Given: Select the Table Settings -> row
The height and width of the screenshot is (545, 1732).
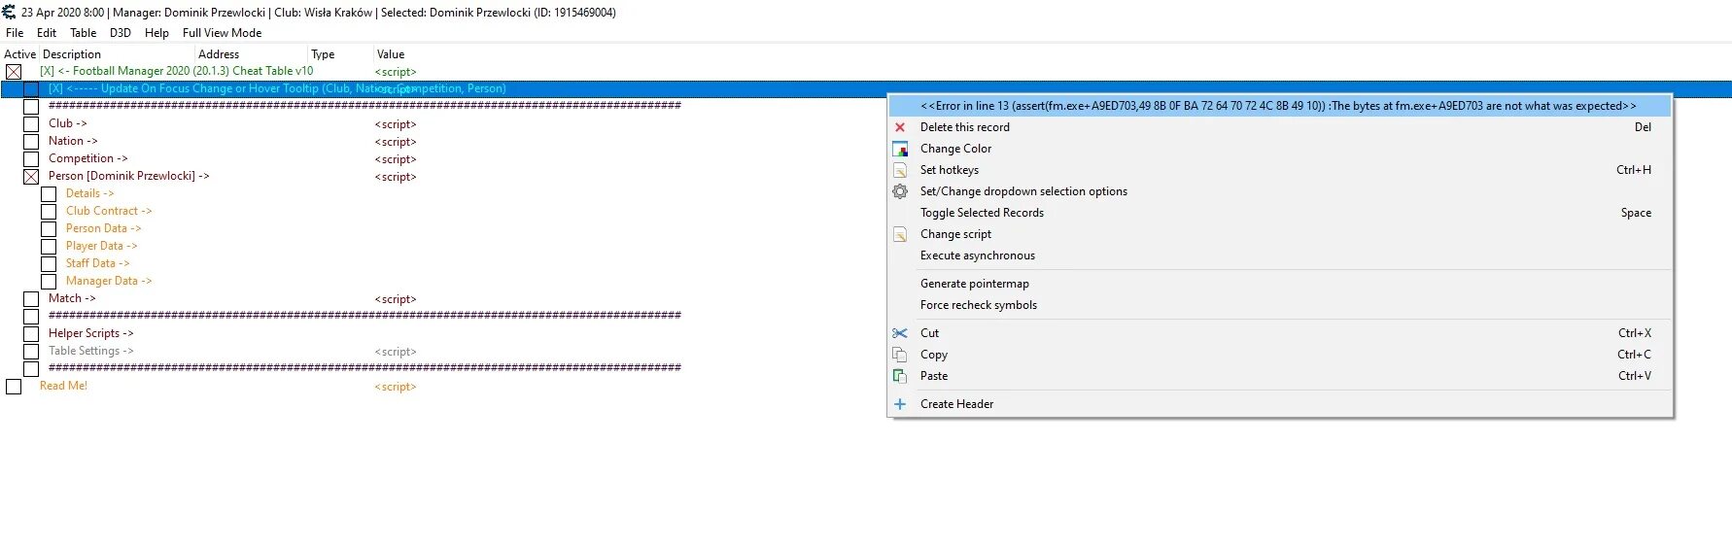Looking at the screenshot, I should (91, 351).
